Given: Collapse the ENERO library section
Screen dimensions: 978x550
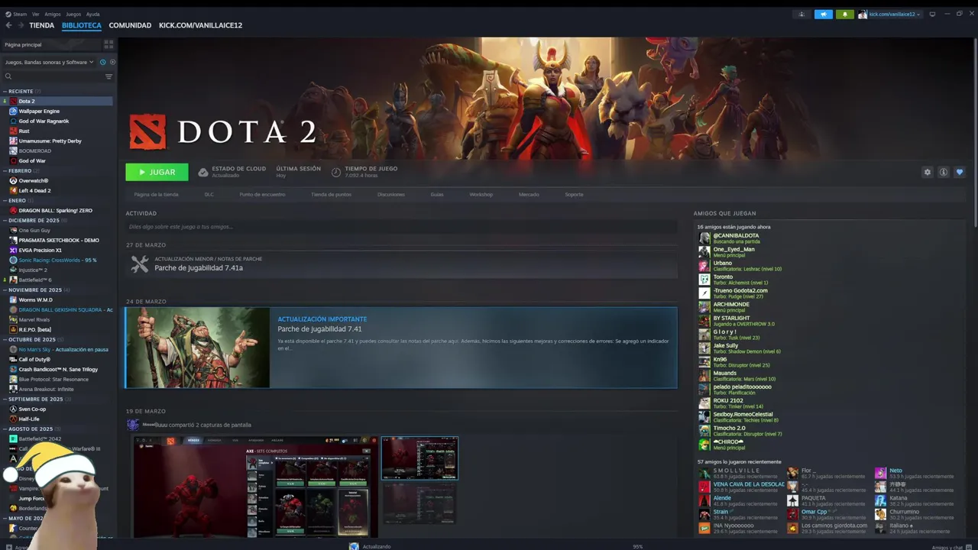Looking at the screenshot, I should pos(5,200).
